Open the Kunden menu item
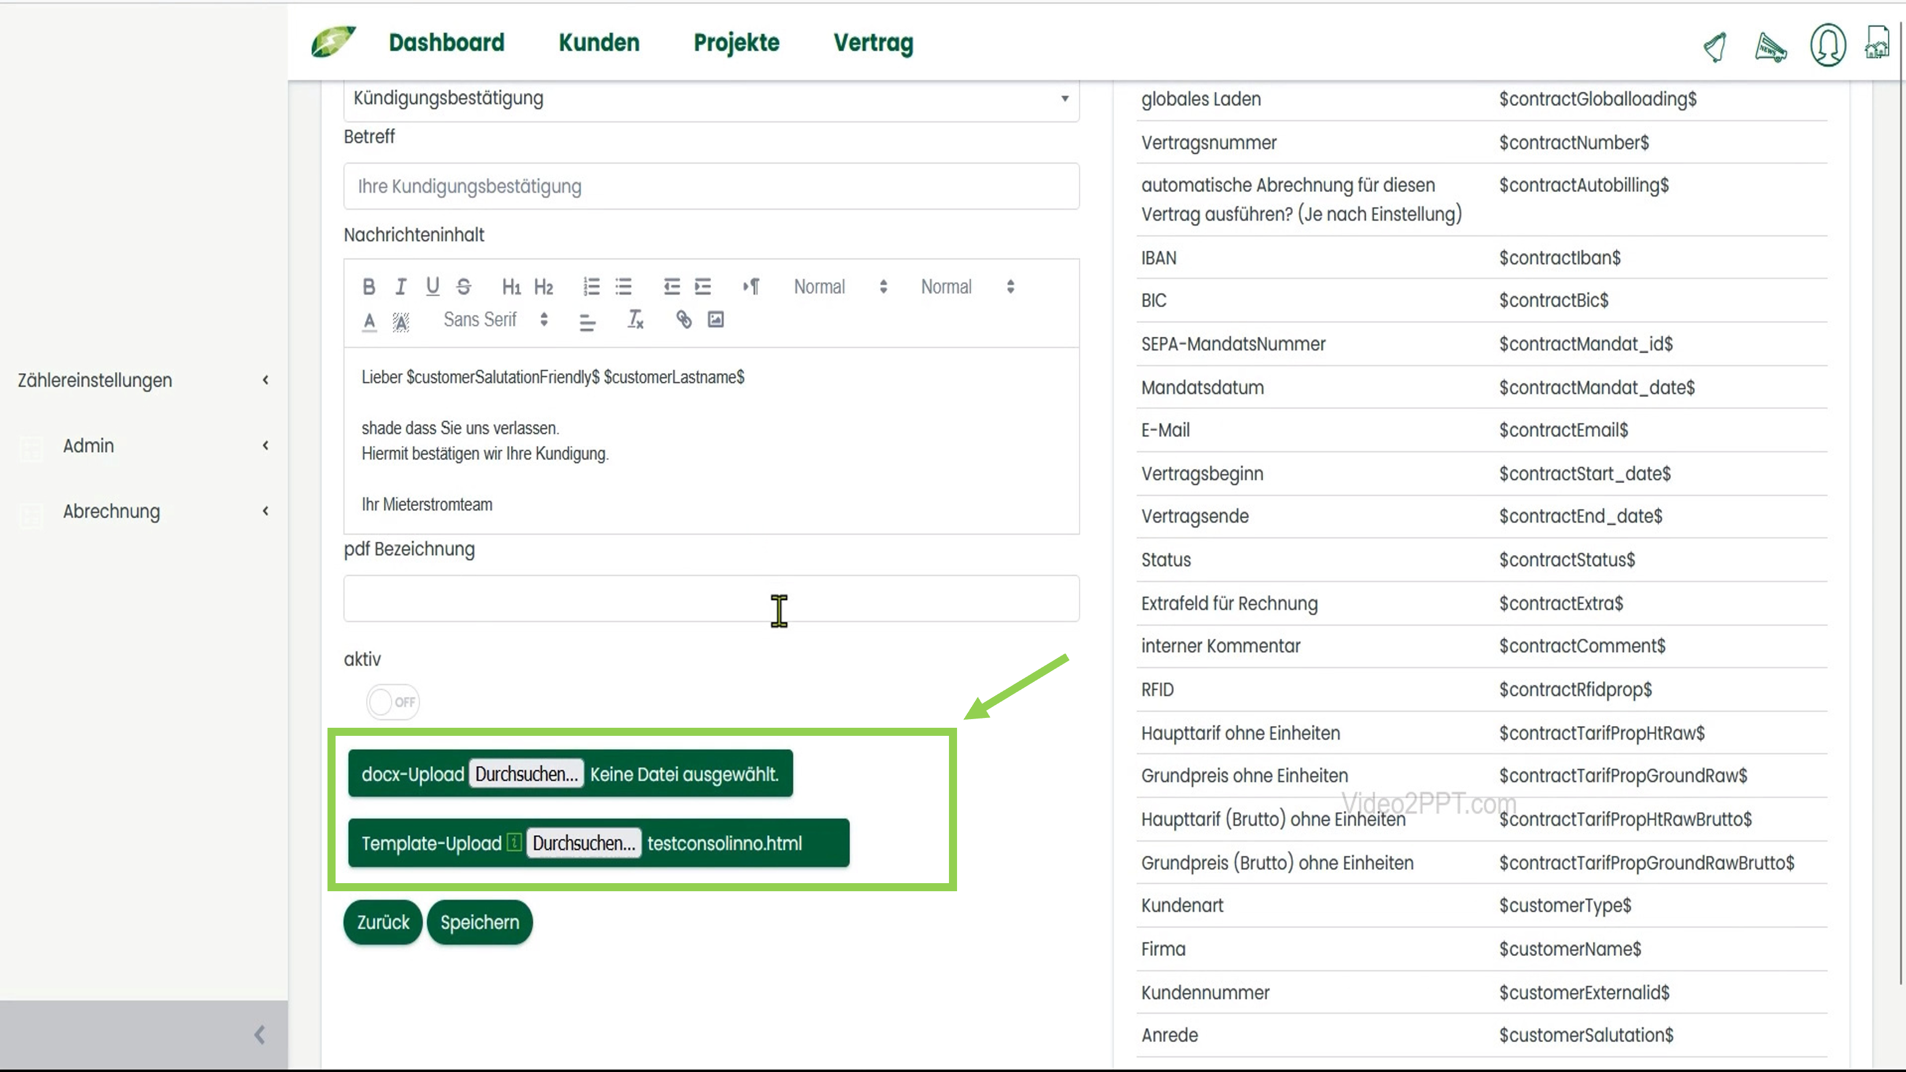Viewport: 1906px width, 1072px height. point(598,43)
